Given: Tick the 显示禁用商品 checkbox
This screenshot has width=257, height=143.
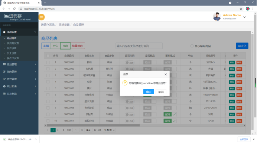Looking at the screenshot, I should 192,46.
